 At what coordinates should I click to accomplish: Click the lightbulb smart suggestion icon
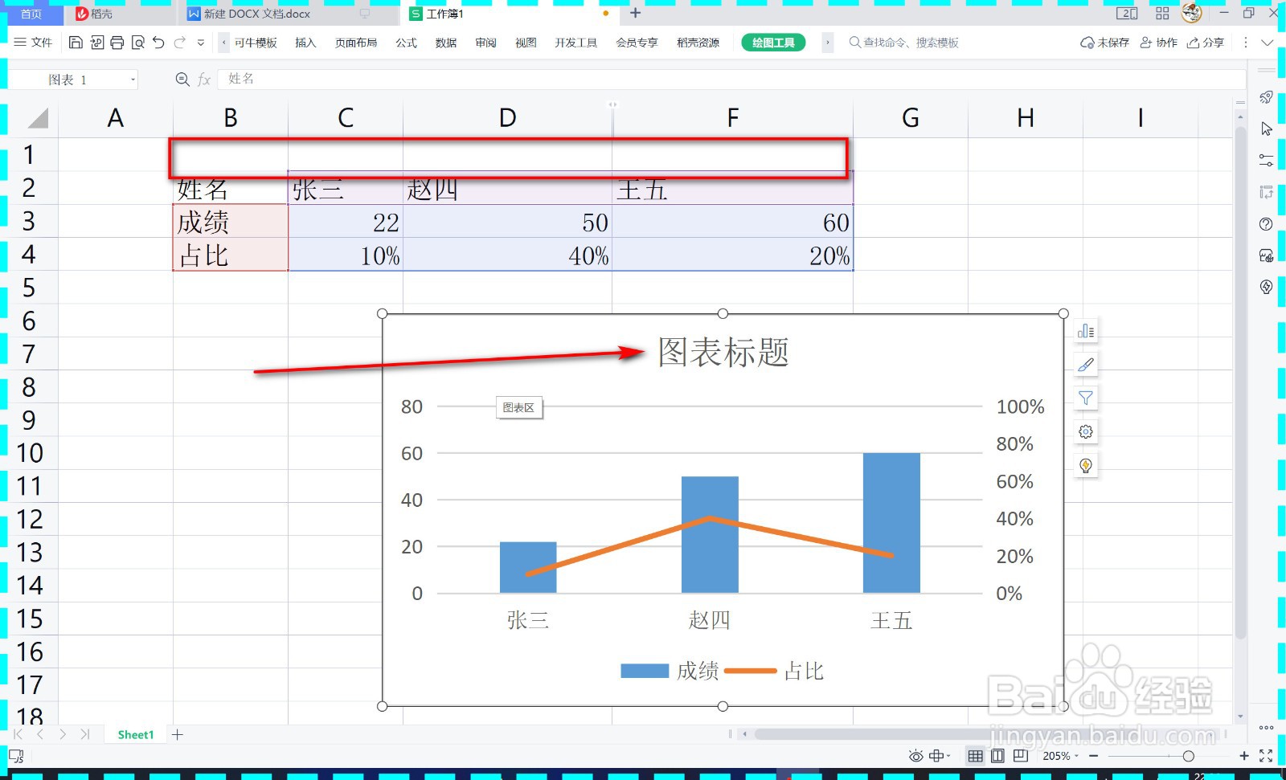pos(1085,464)
